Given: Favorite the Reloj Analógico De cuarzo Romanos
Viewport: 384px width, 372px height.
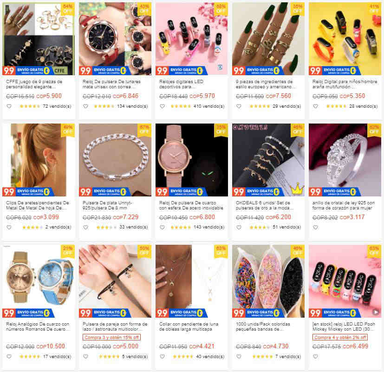Looking at the screenshot, I should [x=9, y=357].
